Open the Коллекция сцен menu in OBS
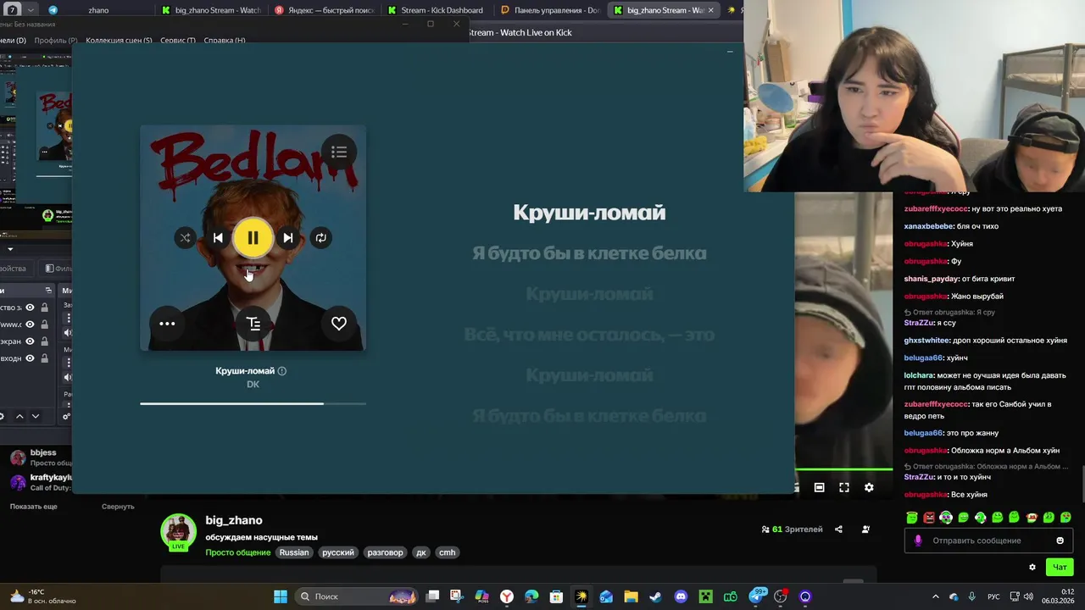The height and width of the screenshot is (610, 1085). 119,41
